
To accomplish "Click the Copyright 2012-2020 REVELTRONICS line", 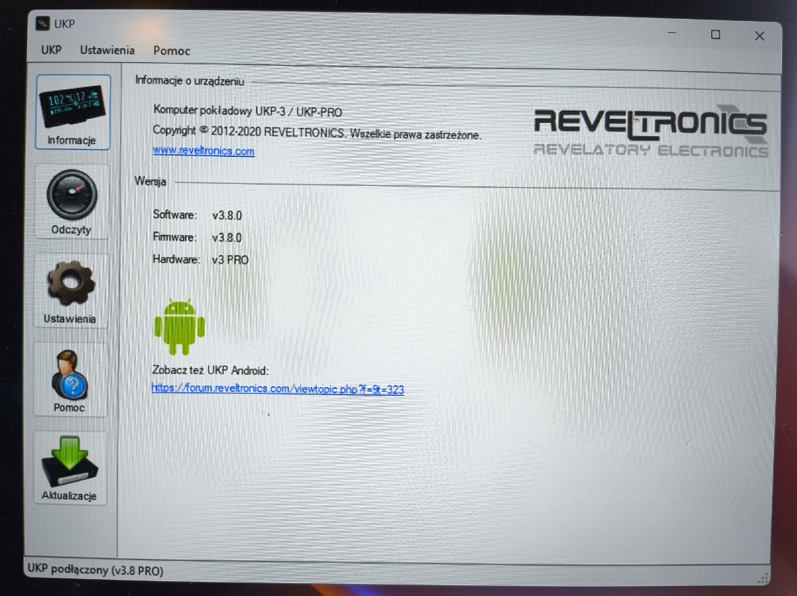I will tap(317, 133).
